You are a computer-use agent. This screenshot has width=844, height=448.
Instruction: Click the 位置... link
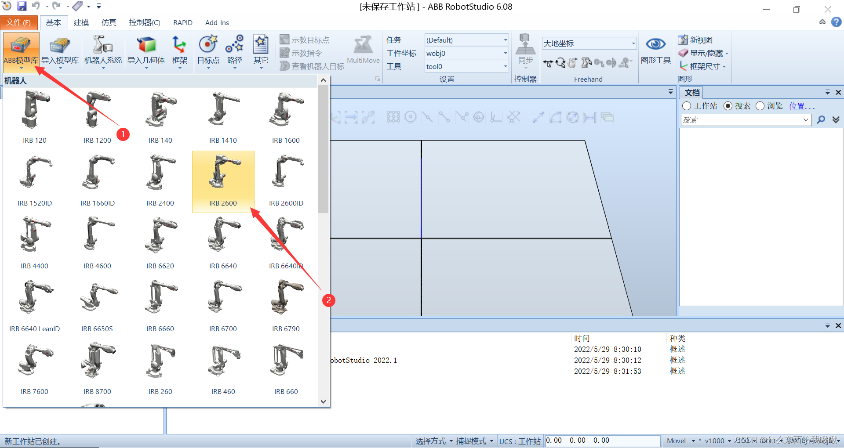[x=802, y=106]
